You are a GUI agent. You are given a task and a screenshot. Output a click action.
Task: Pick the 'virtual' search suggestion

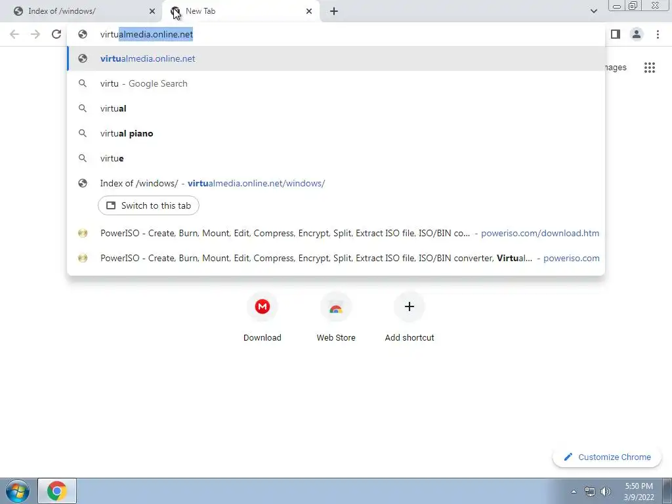pos(336,108)
